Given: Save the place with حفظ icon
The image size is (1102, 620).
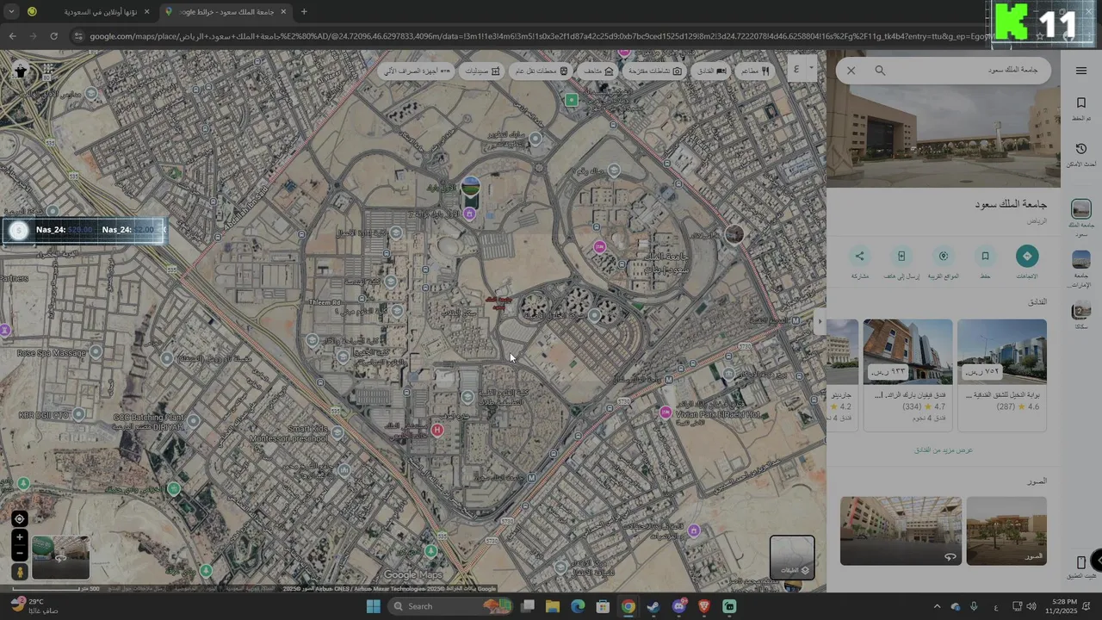Looking at the screenshot, I should tap(985, 256).
